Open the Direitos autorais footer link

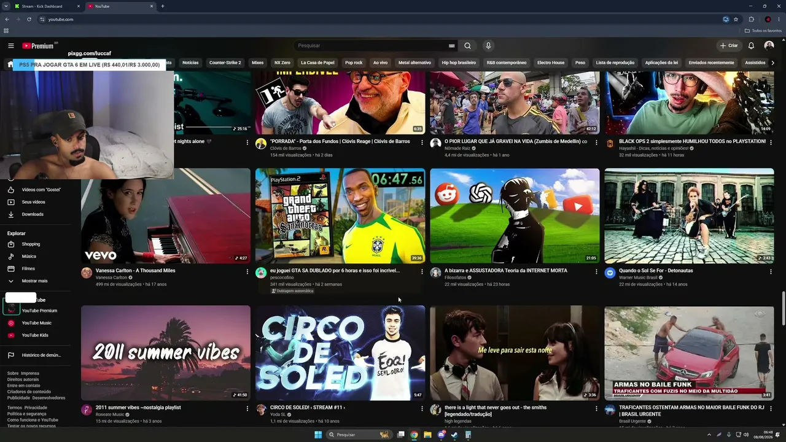[23, 379]
